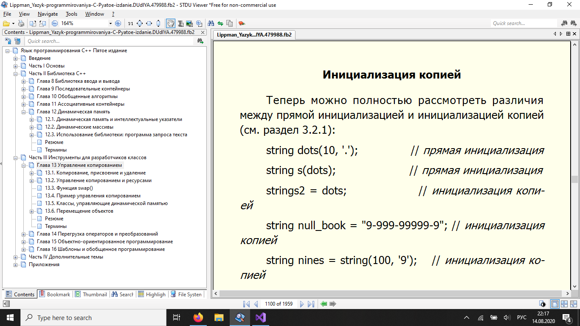
Task: Go to previous page arrow
Action: 256,304
